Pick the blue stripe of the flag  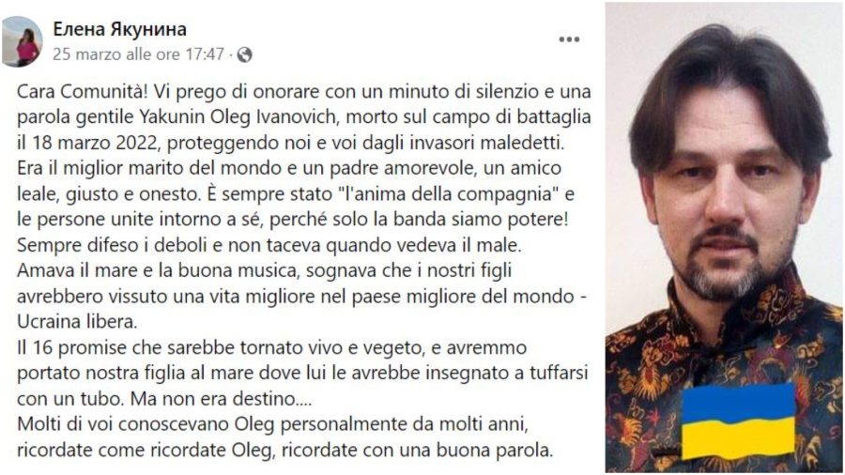(738, 402)
